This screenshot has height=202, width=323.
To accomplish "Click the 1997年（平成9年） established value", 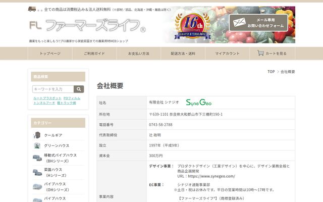I will click(x=165, y=145).
